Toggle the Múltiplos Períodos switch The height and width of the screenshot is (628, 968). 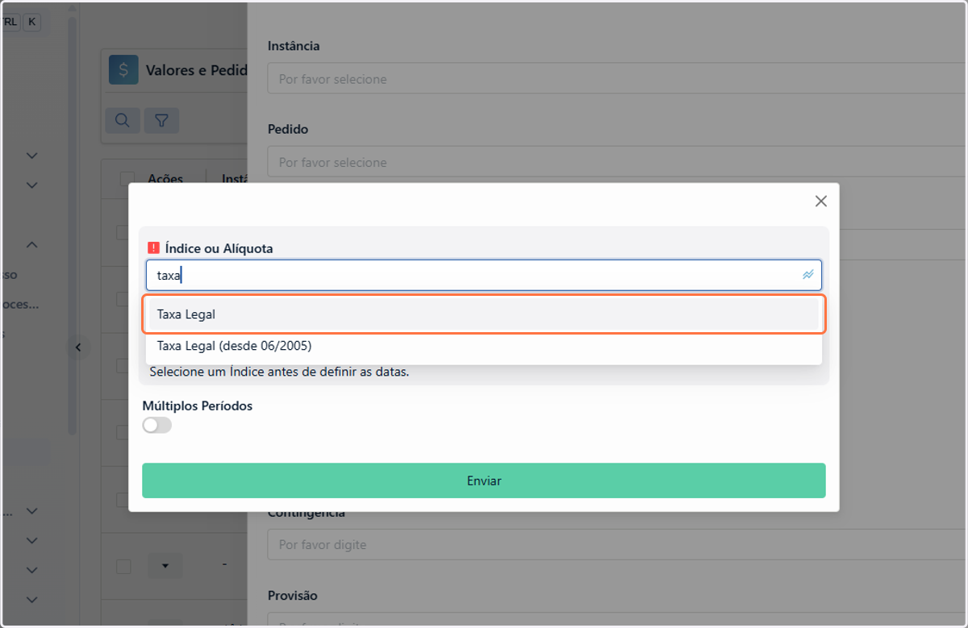(157, 425)
